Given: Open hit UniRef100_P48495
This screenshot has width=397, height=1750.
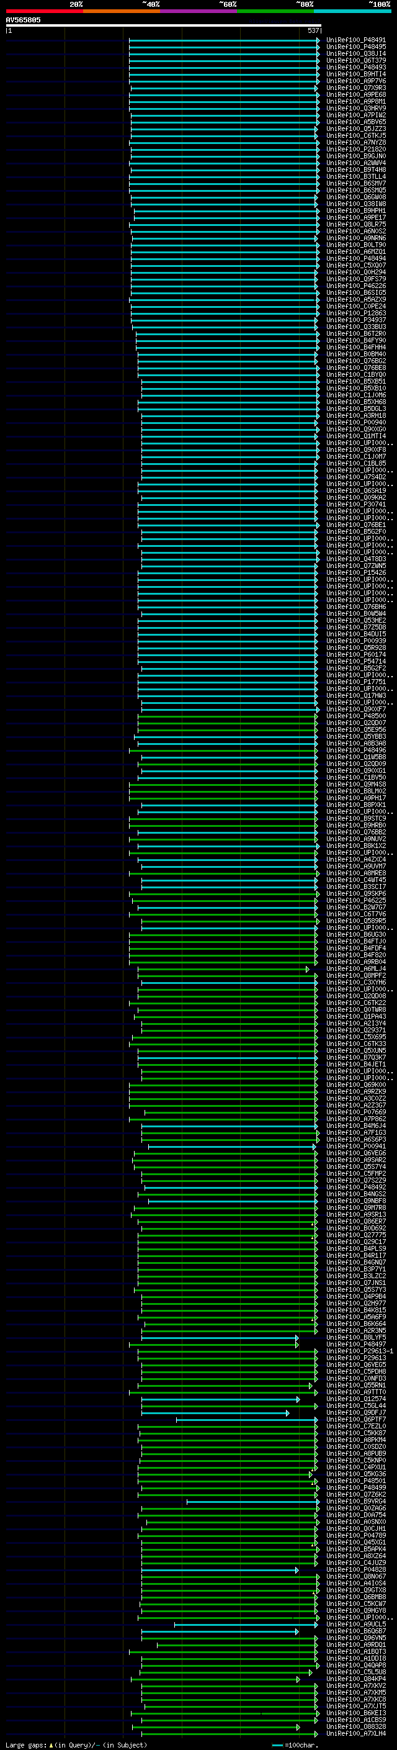Looking at the screenshot, I should [355, 47].
